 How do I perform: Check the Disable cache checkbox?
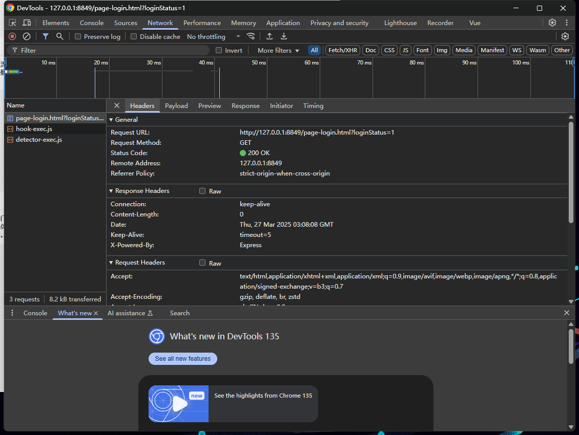click(134, 36)
